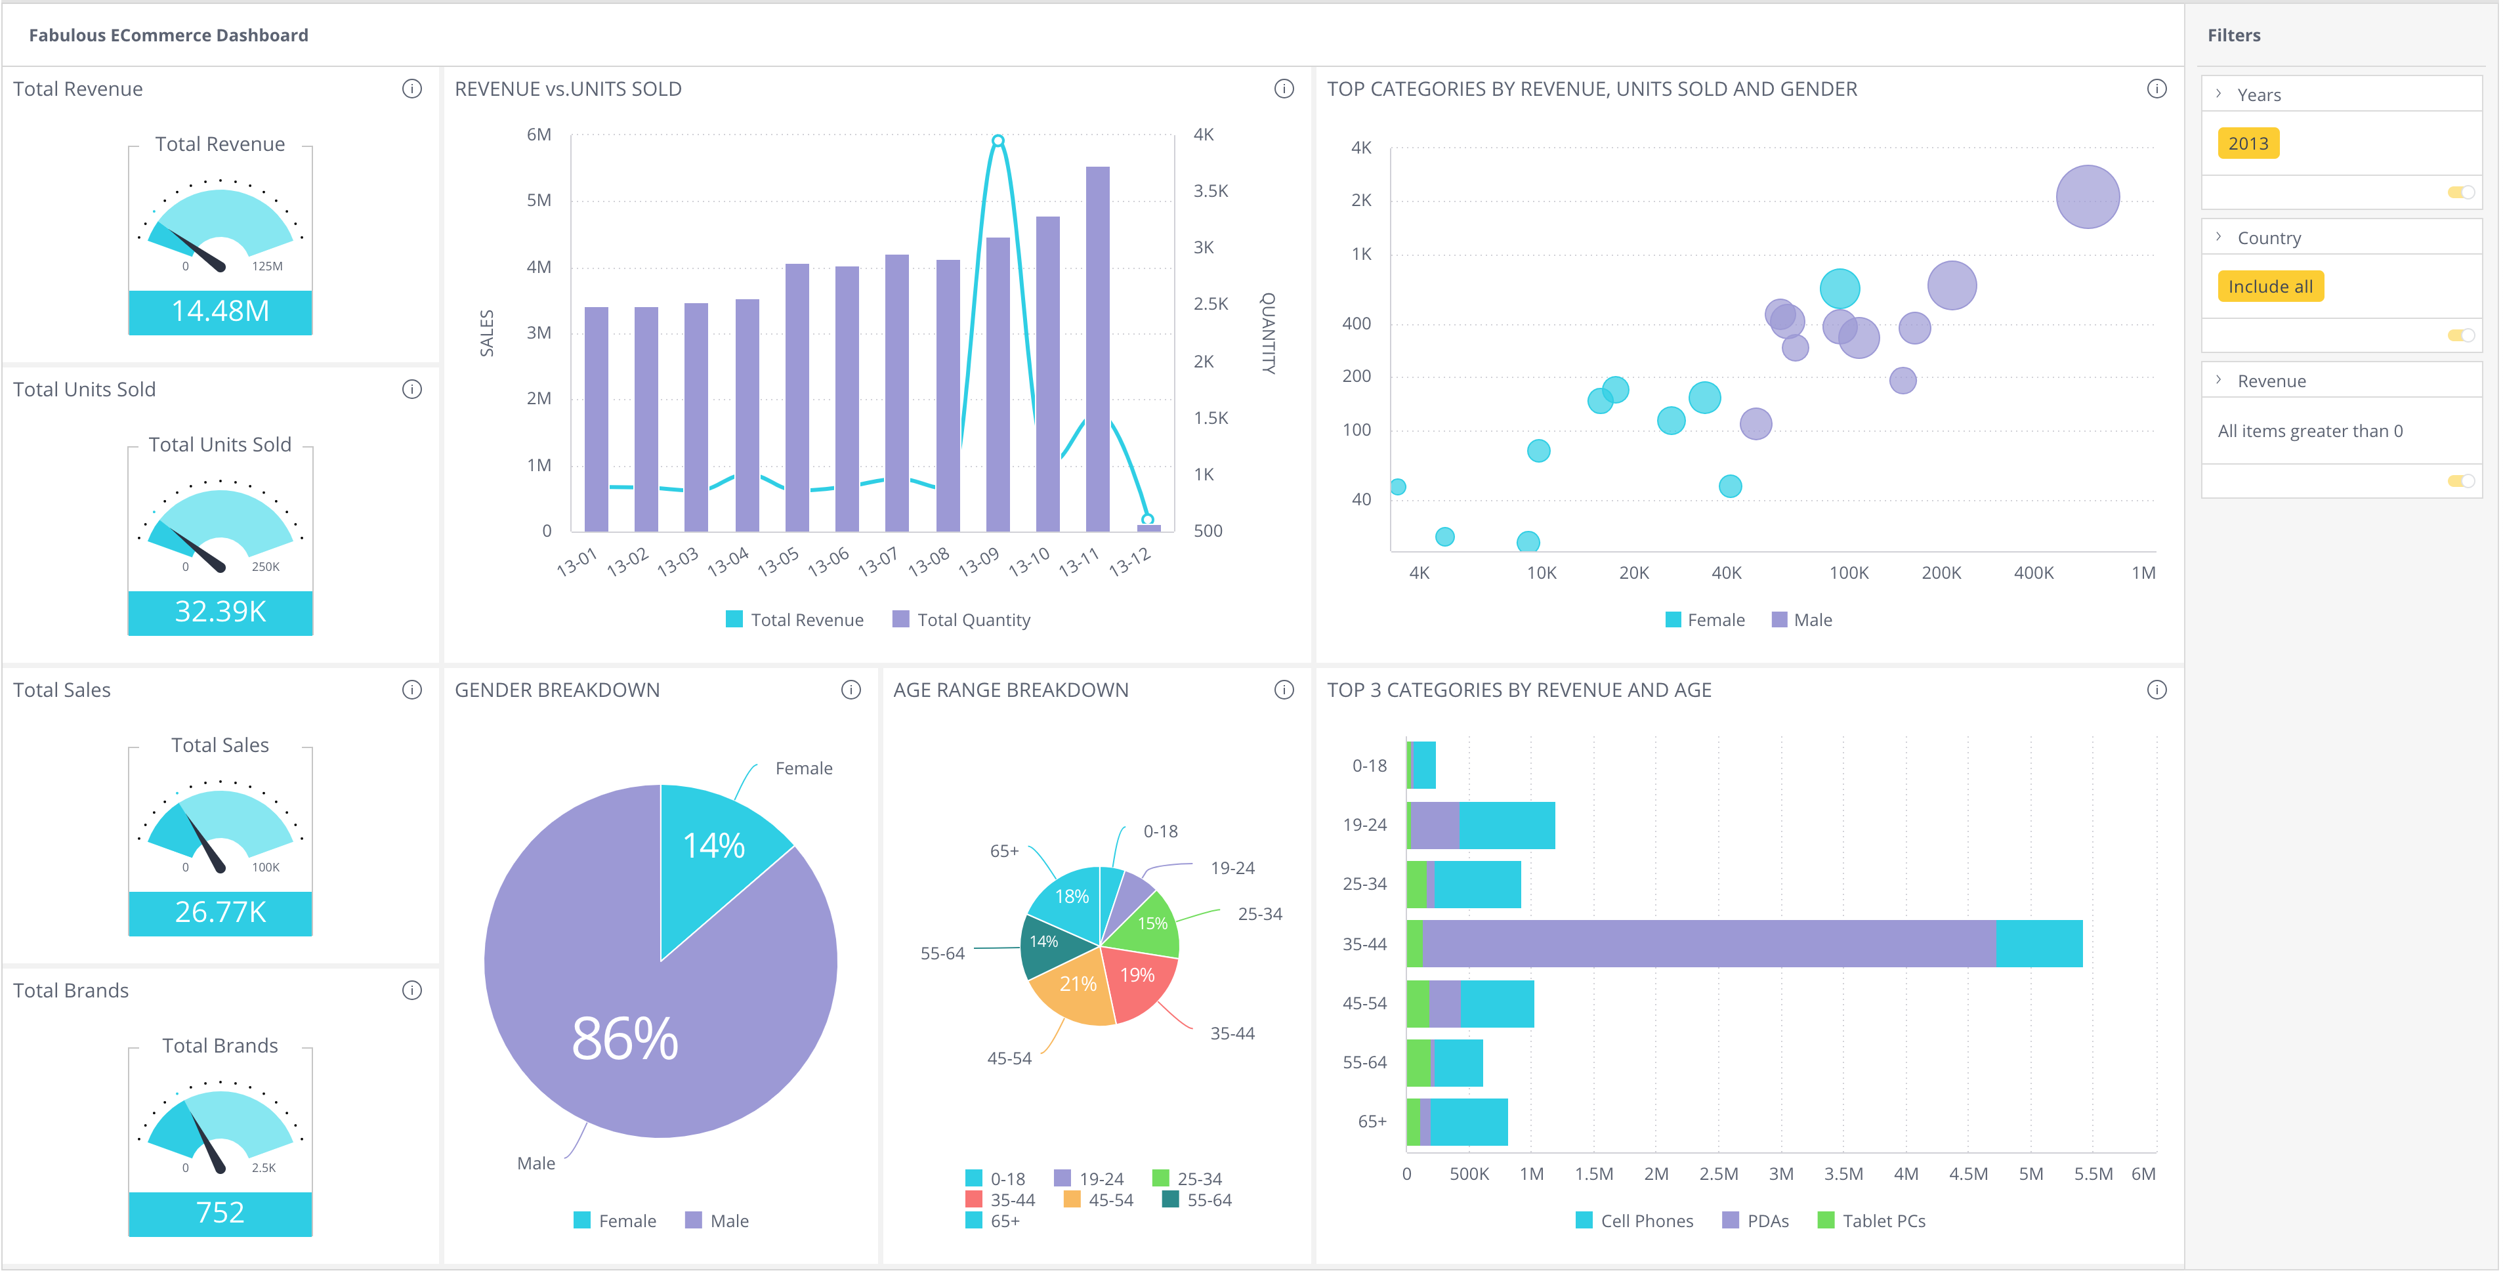The image size is (2503, 1277).
Task: Open the info icon on Total Revenue widget
Action: click(412, 89)
